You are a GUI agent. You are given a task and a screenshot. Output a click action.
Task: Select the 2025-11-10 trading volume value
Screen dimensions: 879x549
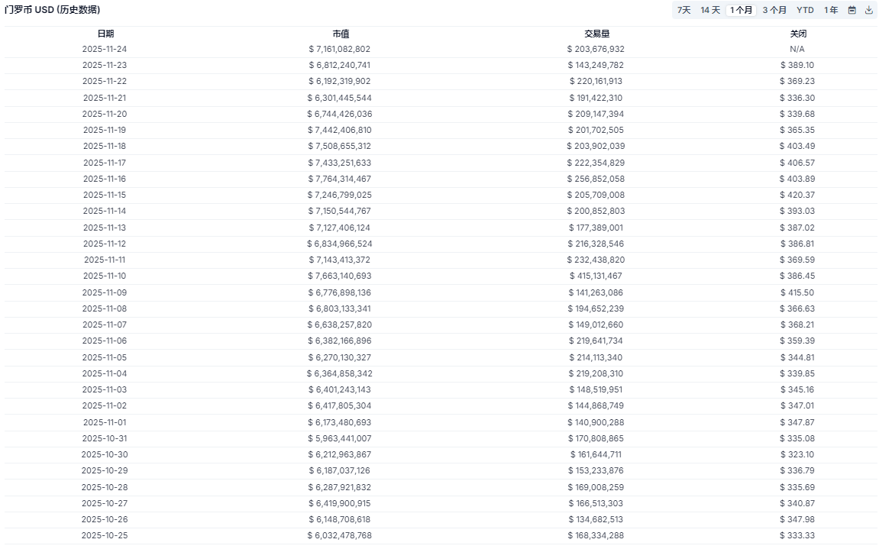coord(596,276)
